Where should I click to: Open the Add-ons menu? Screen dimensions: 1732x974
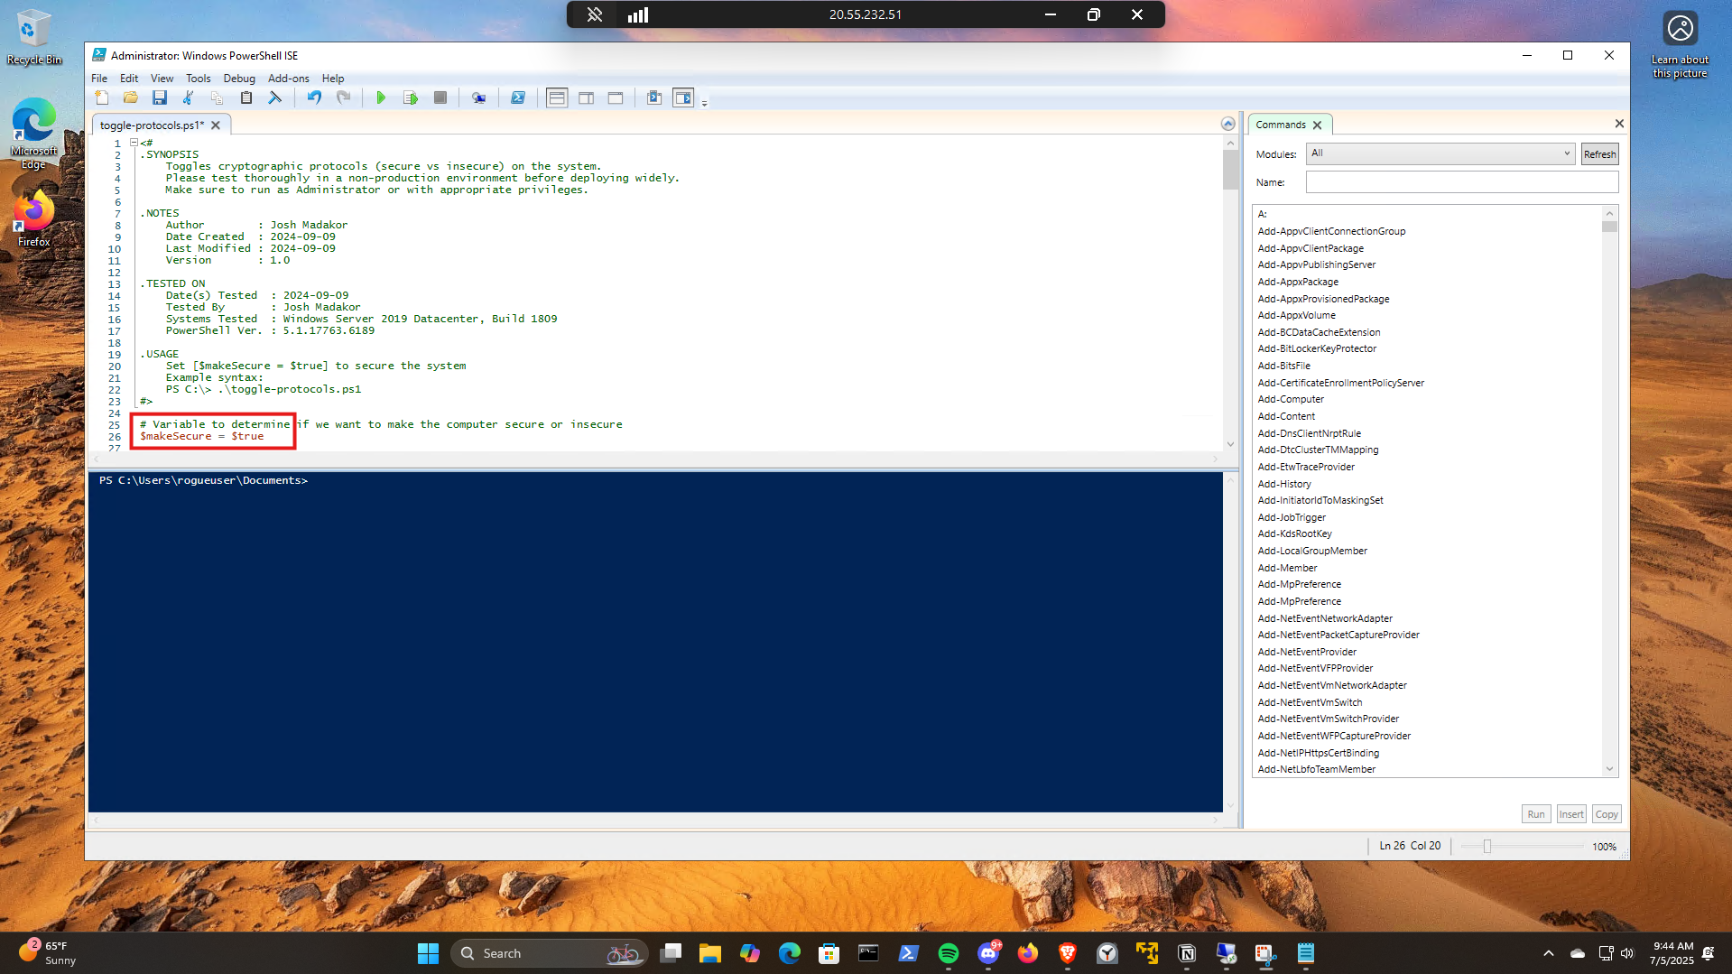tap(288, 79)
